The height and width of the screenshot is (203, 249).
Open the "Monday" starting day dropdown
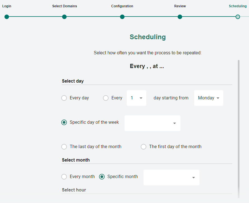208,98
